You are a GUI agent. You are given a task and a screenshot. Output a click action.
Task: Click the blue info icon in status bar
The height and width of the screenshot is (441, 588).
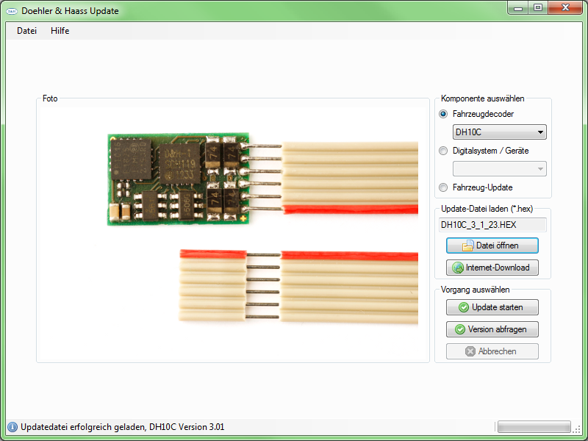coord(12,427)
